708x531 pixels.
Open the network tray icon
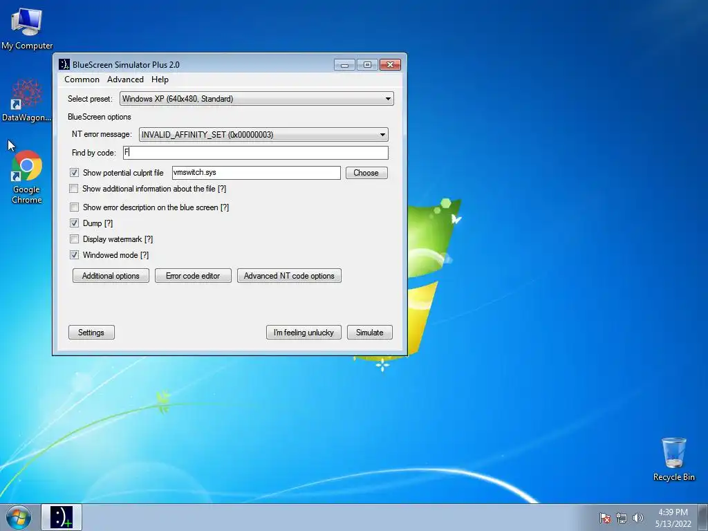pyautogui.click(x=622, y=518)
